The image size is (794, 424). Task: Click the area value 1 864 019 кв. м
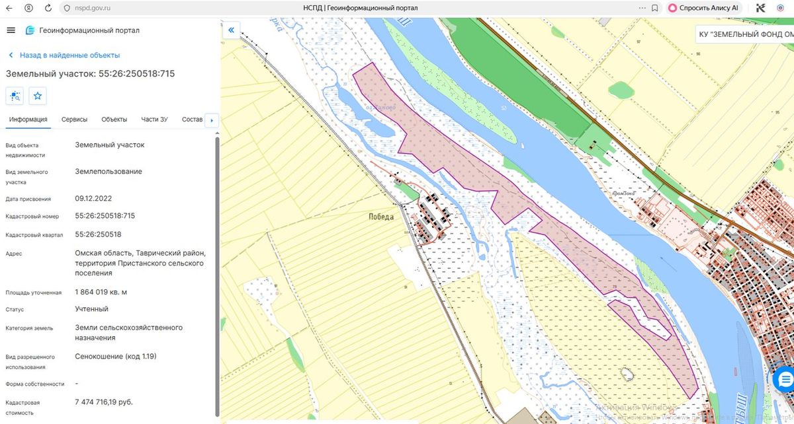101,292
